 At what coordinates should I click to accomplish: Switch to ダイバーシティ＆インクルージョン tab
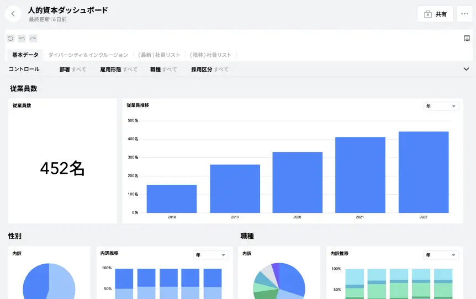[x=88, y=55]
